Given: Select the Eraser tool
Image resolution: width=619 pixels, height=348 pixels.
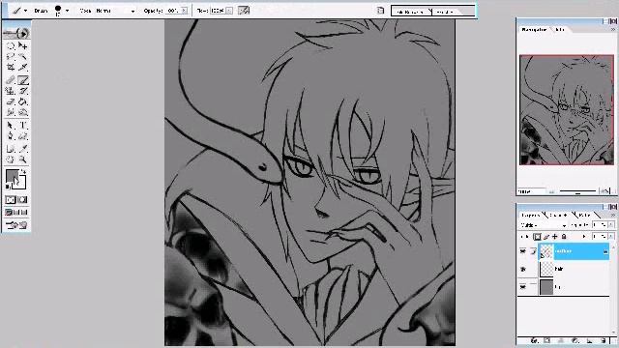Looking at the screenshot, I should pos(11,101).
